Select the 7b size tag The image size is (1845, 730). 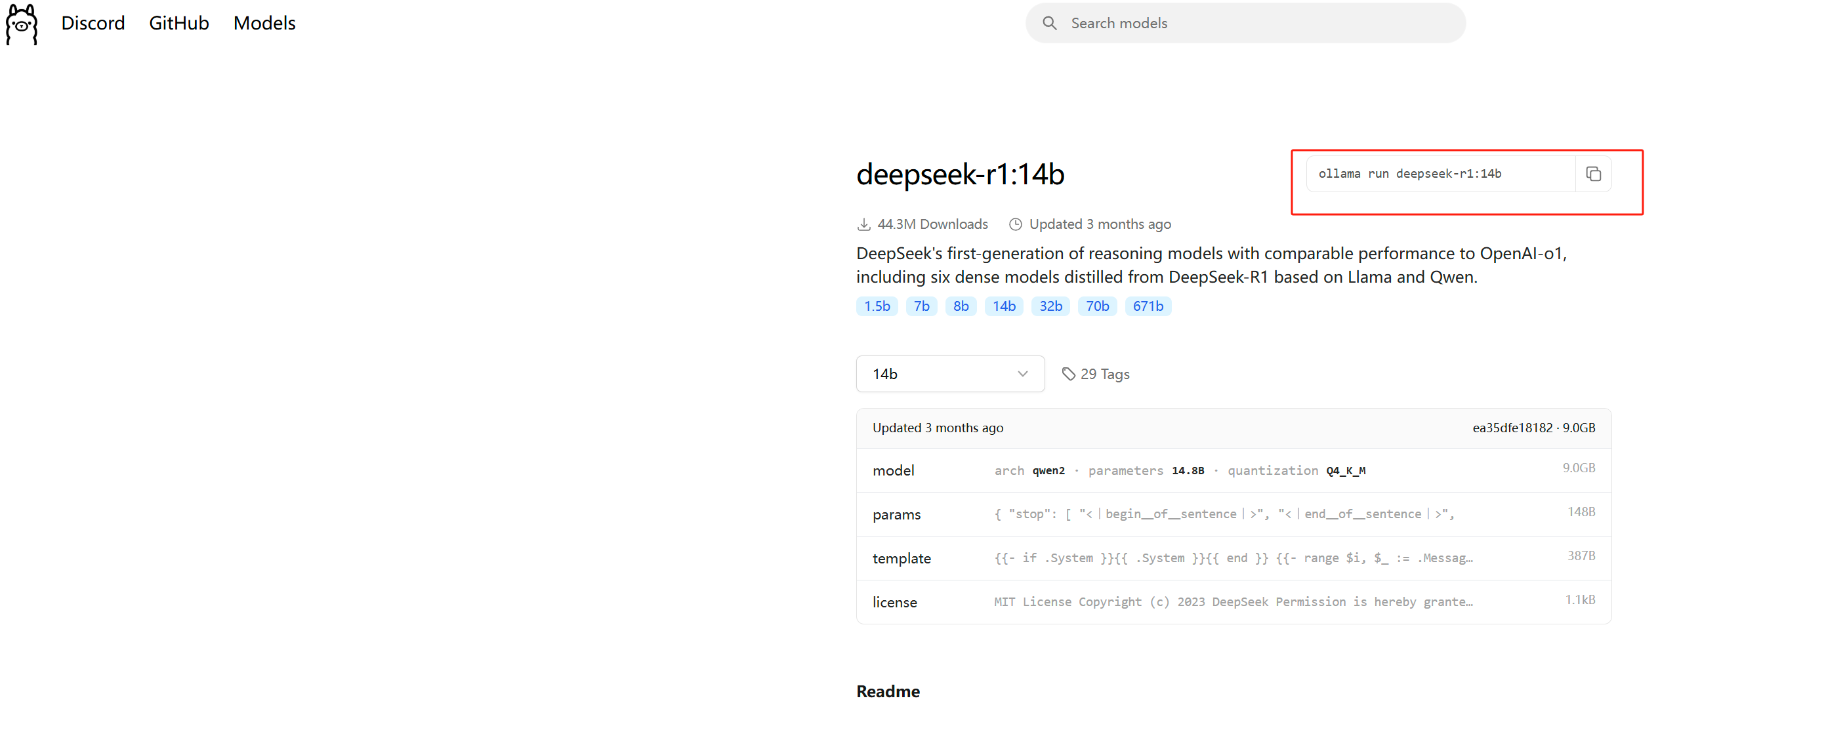coord(921,306)
